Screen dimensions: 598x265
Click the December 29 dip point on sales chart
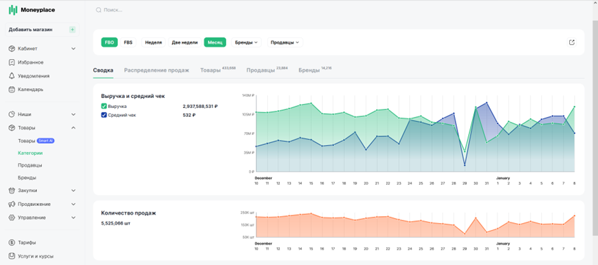click(x=464, y=234)
